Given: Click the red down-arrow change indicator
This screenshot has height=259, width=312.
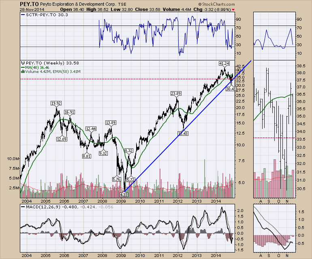Looking at the screenshot, I should [x=233, y=10].
